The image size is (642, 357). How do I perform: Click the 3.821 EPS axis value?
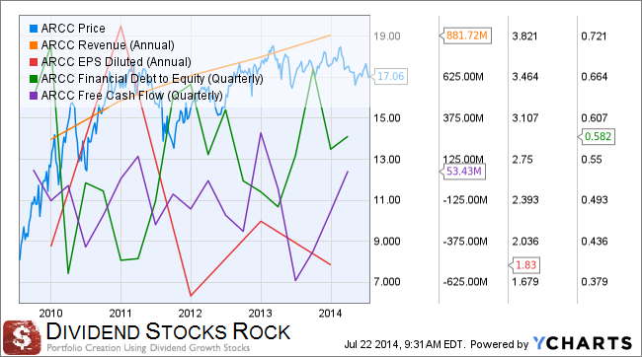click(524, 36)
